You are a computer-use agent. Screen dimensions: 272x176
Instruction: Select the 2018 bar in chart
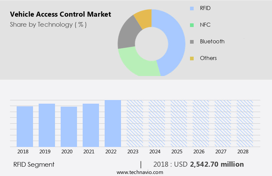coord(25,126)
